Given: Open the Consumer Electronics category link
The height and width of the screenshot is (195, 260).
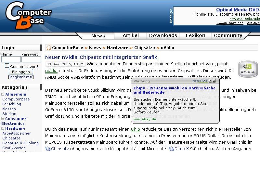Looking at the screenshot, I should click(14, 121).
